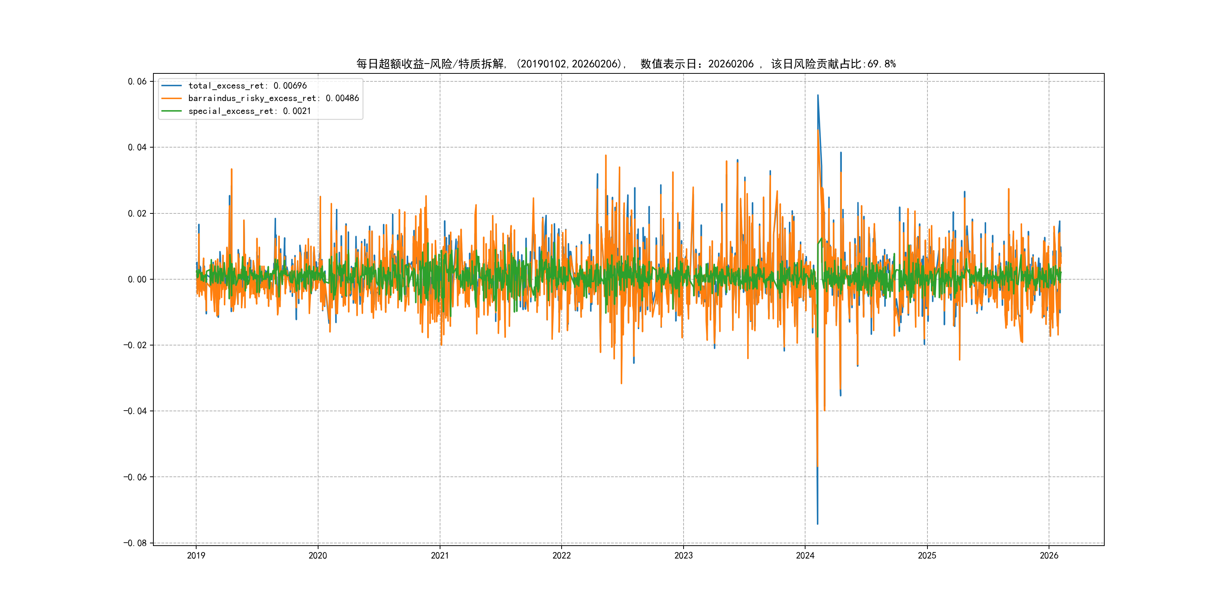Screen dimensions: 1227x613
Task: Click the chart title text at the top
Action: [x=625, y=64]
